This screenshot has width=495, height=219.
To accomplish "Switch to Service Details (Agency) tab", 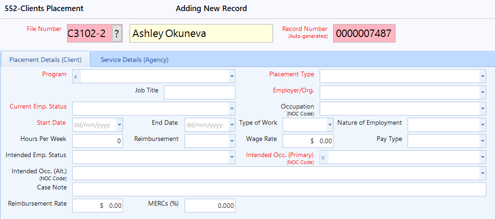I will click(x=135, y=60).
